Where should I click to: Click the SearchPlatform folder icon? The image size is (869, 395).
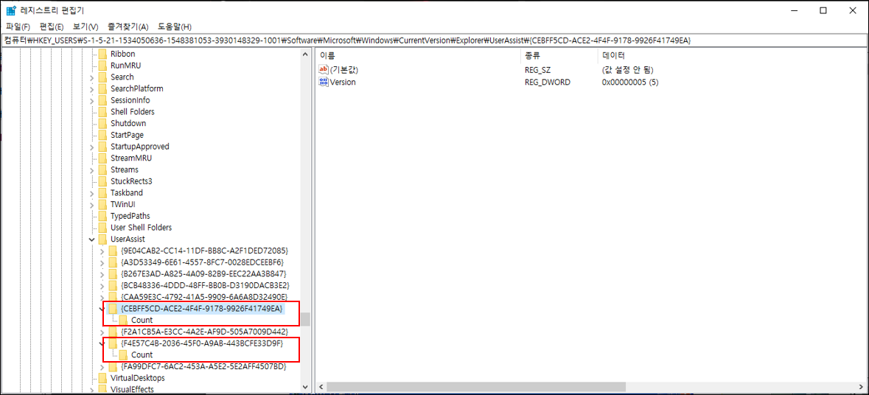click(102, 88)
